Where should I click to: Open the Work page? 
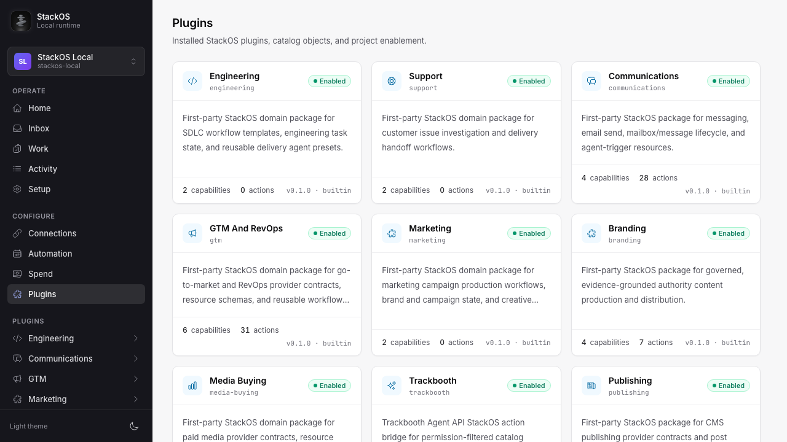click(x=76, y=149)
